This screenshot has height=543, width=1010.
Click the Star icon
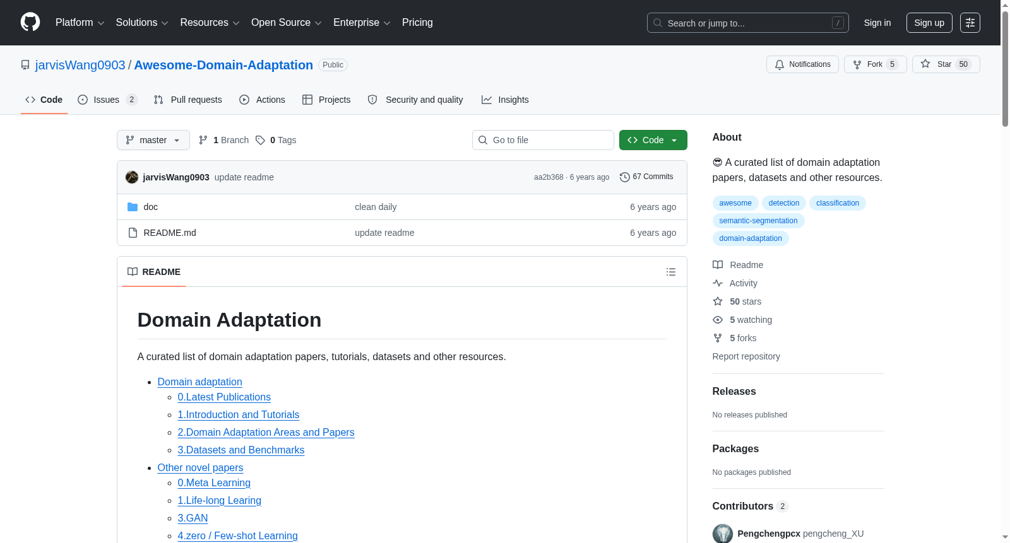[x=925, y=64]
